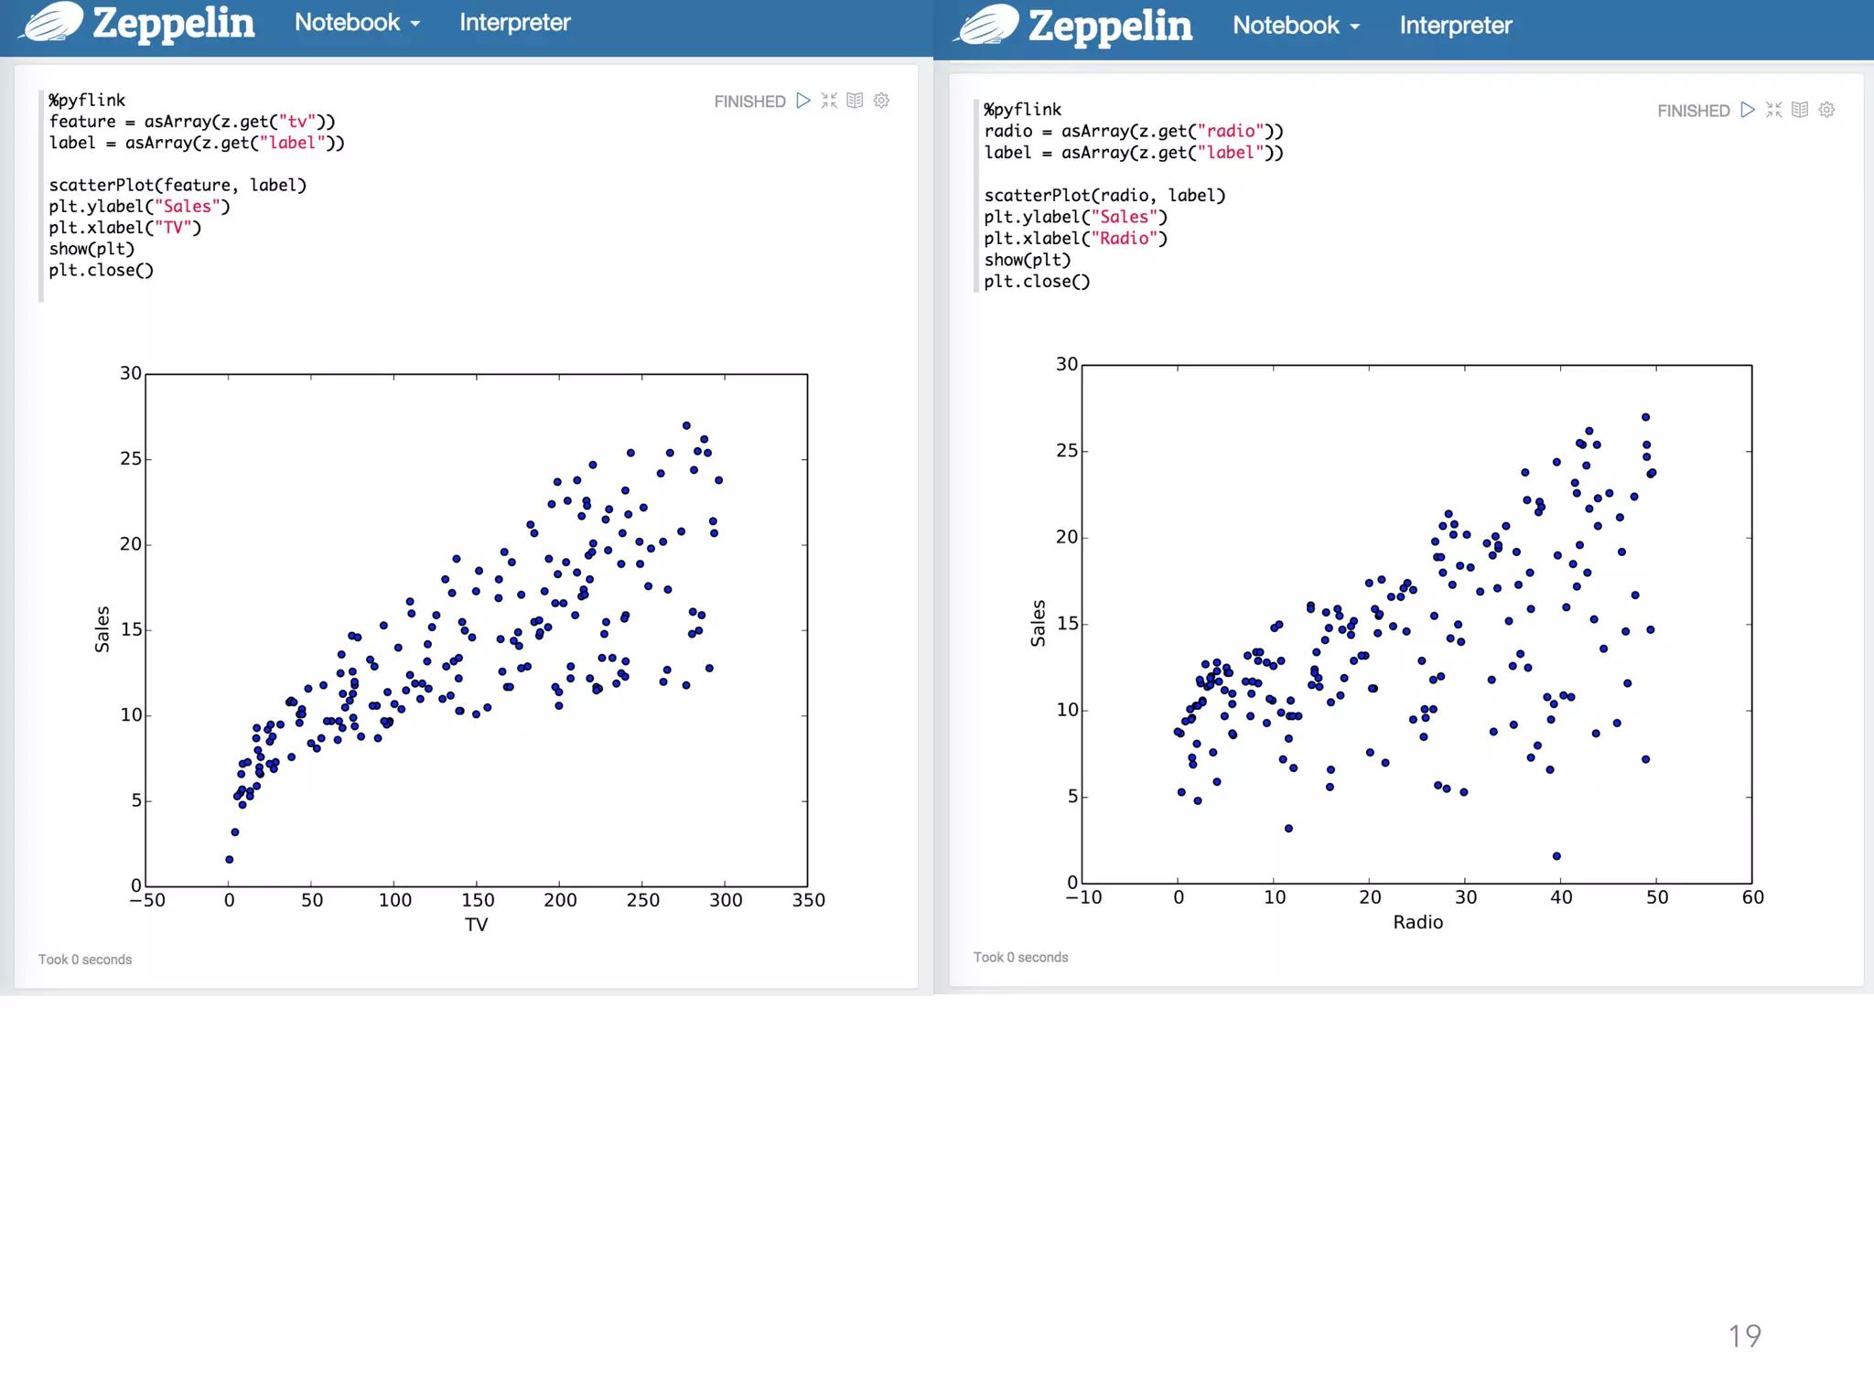Click the left Zeppelin home title
Image resolution: width=1874 pixels, height=1394 pixels.
tap(173, 22)
